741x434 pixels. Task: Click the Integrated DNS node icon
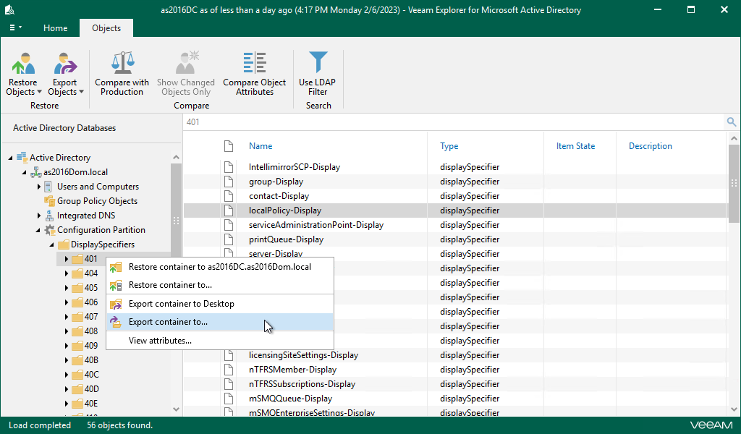[x=49, y=216]
